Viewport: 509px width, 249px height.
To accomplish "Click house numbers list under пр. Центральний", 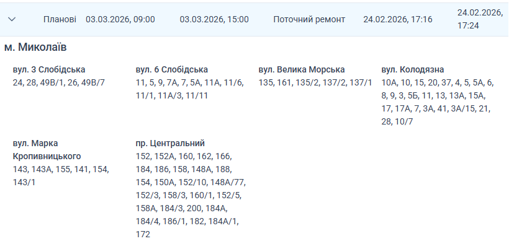I will (191, 195).
